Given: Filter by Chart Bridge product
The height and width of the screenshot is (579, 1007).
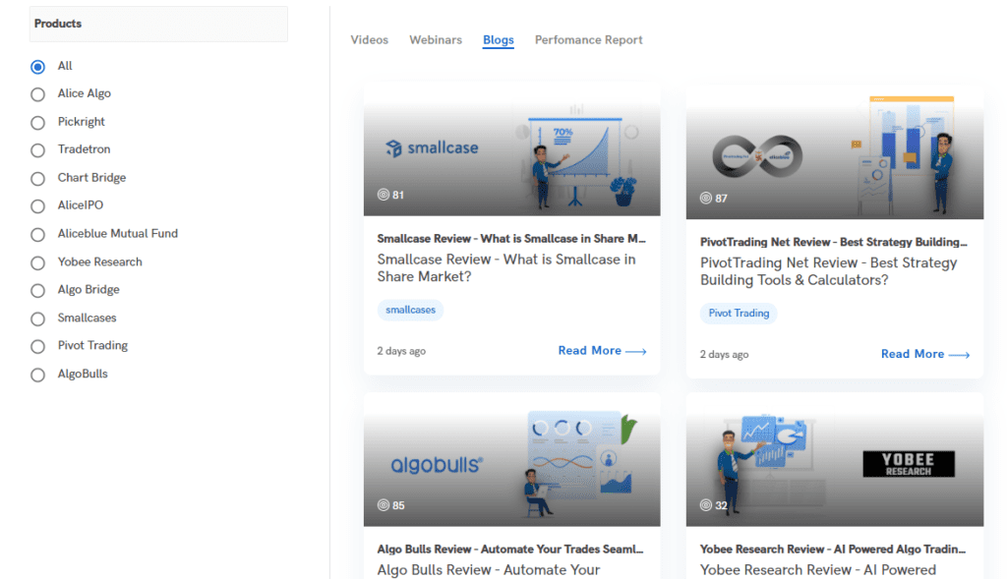Looking at the screenshot, I should [x=38, y=179].
